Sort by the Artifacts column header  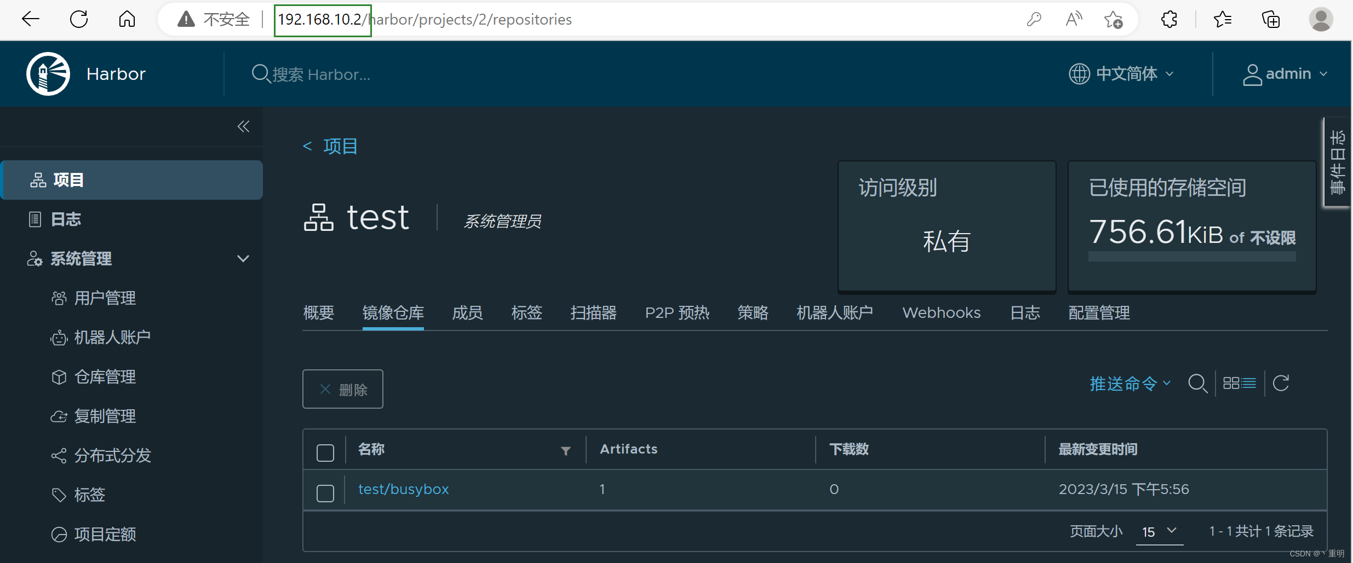coord(628,449)
